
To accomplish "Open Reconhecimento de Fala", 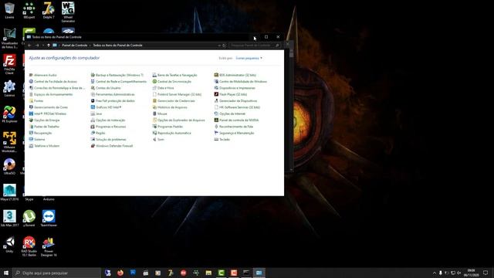I will 233,127.
